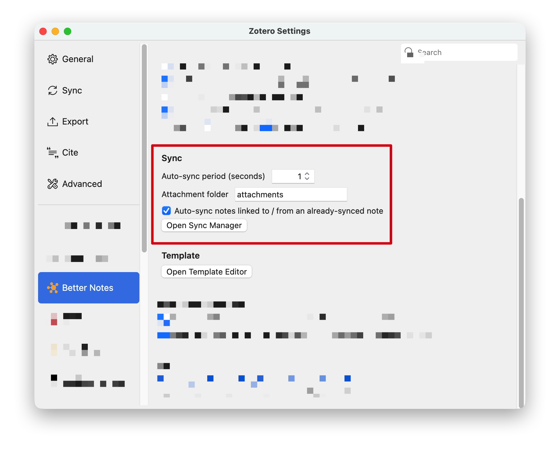Click the main settings content scrollbar

[521, 303]
